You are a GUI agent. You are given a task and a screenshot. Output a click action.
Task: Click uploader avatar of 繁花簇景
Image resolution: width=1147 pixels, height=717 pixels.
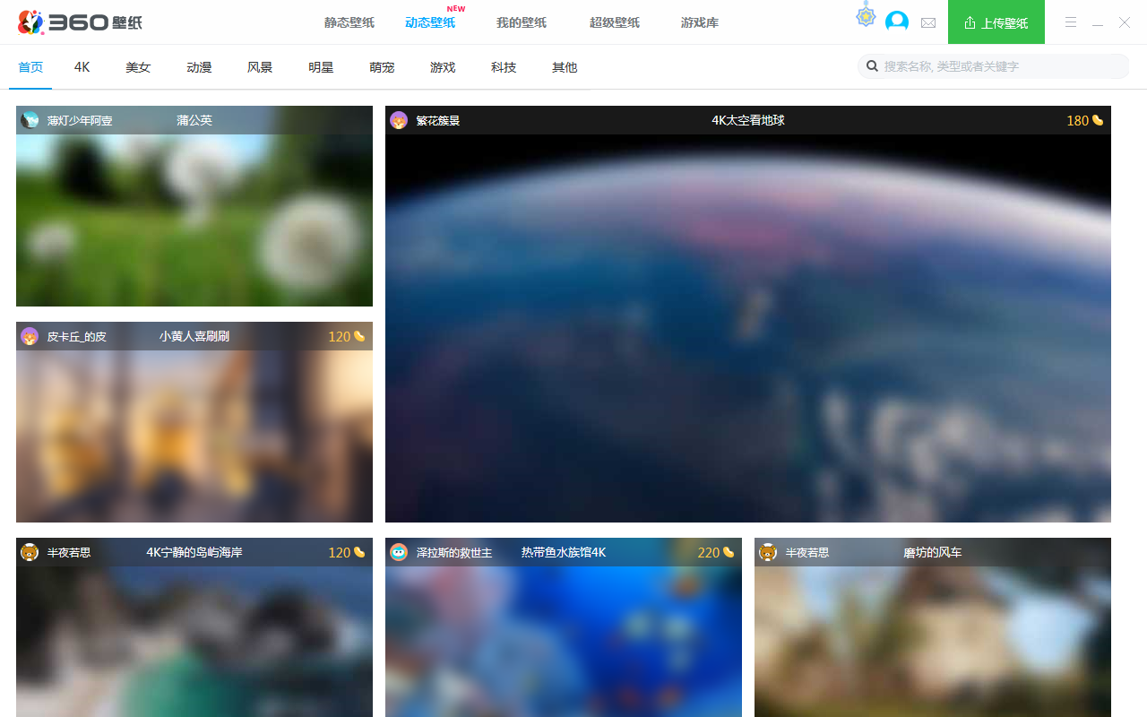click(399, 120)
